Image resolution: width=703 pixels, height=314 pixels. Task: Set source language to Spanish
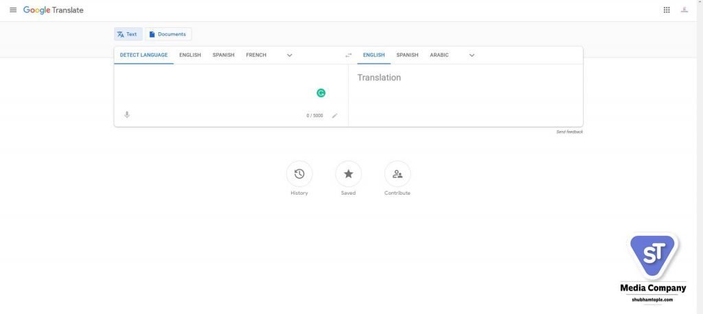tap(223, 55)
